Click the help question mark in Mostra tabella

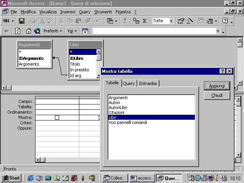point(222,71)
